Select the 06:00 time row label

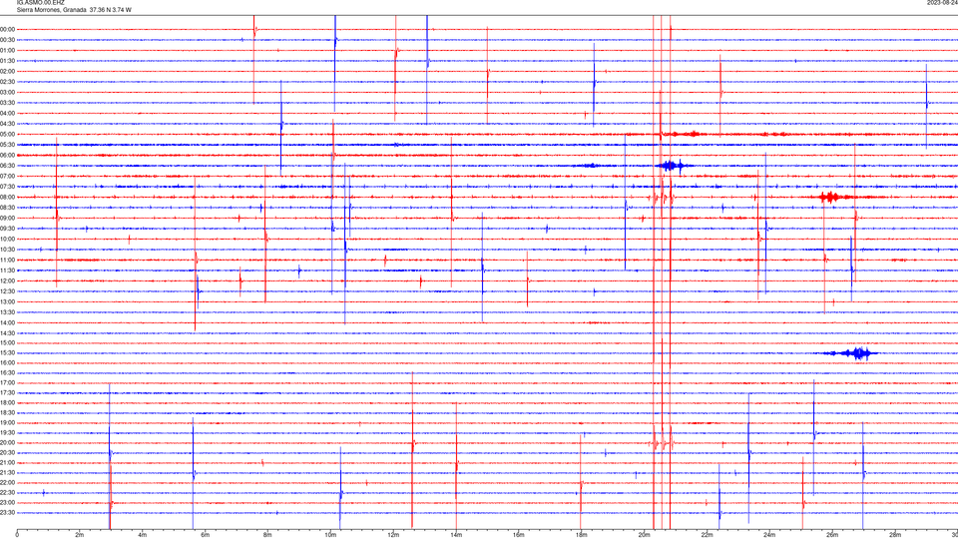point(8,156)
